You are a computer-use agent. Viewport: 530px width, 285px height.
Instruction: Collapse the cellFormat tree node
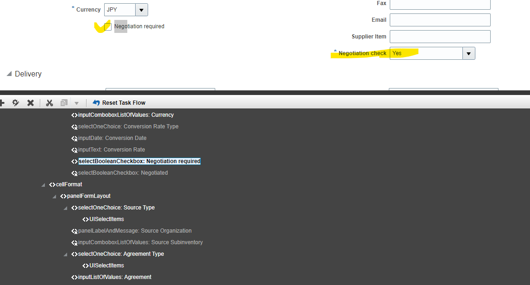tap(43, 184)
